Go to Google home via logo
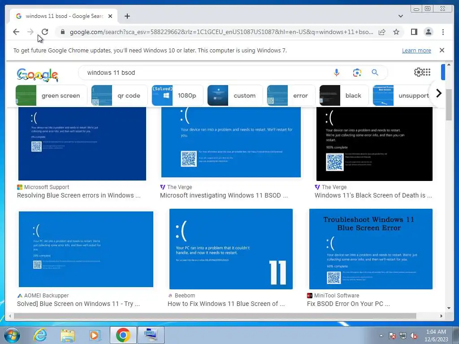The image size is (459, 344). (x=38, y=75)
